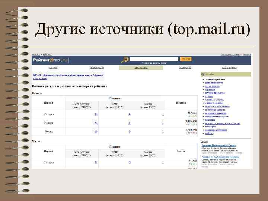Screen dimensions: 268x201
Task: Open the НАСТРОЙКИ tab
Action: click(185, 68)
